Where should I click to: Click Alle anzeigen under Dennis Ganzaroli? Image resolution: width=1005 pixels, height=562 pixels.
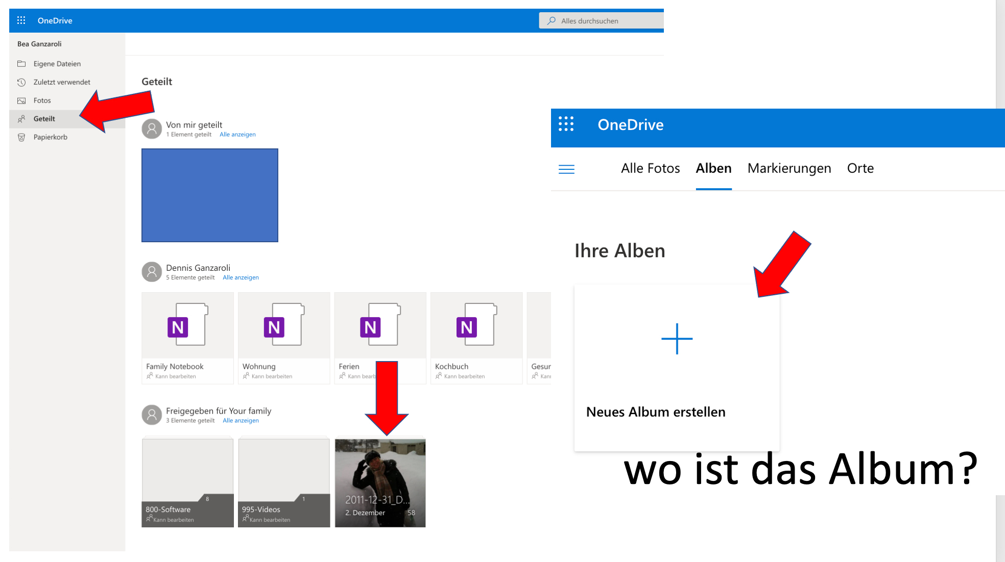point(241,277)
